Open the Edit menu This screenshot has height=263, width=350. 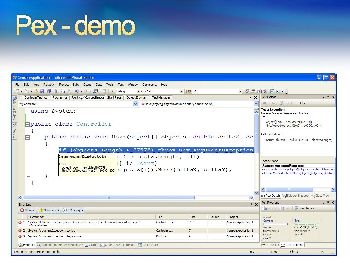(26, 85)
